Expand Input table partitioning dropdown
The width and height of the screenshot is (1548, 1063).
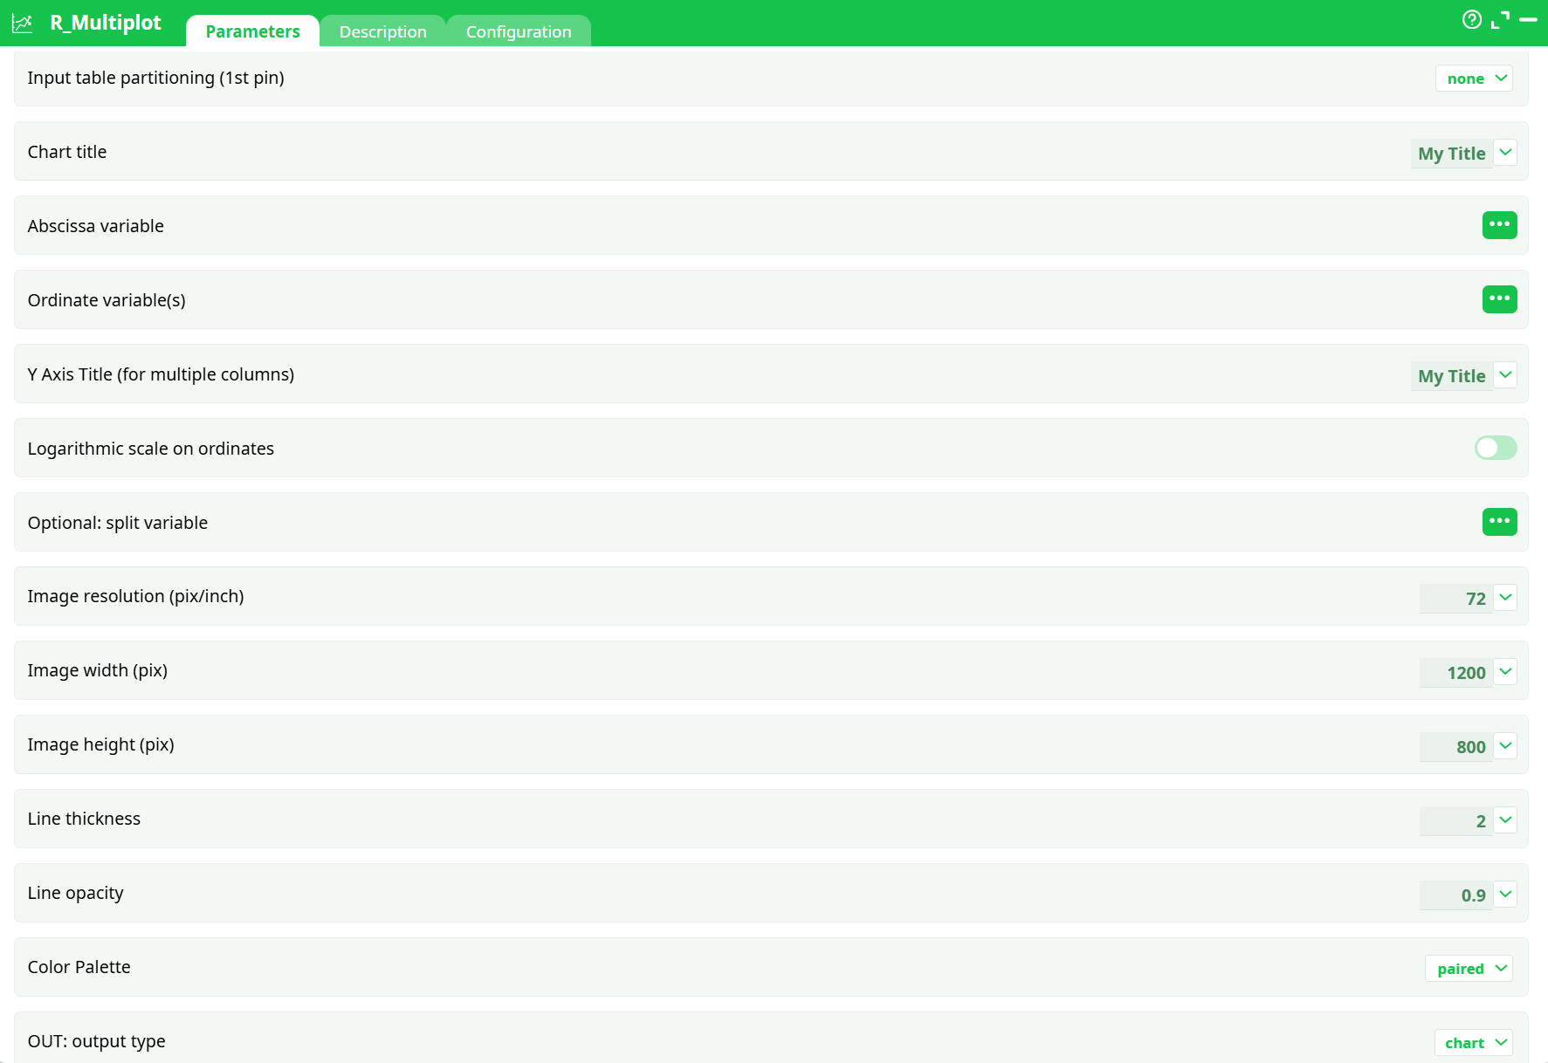coord(1474,79)
